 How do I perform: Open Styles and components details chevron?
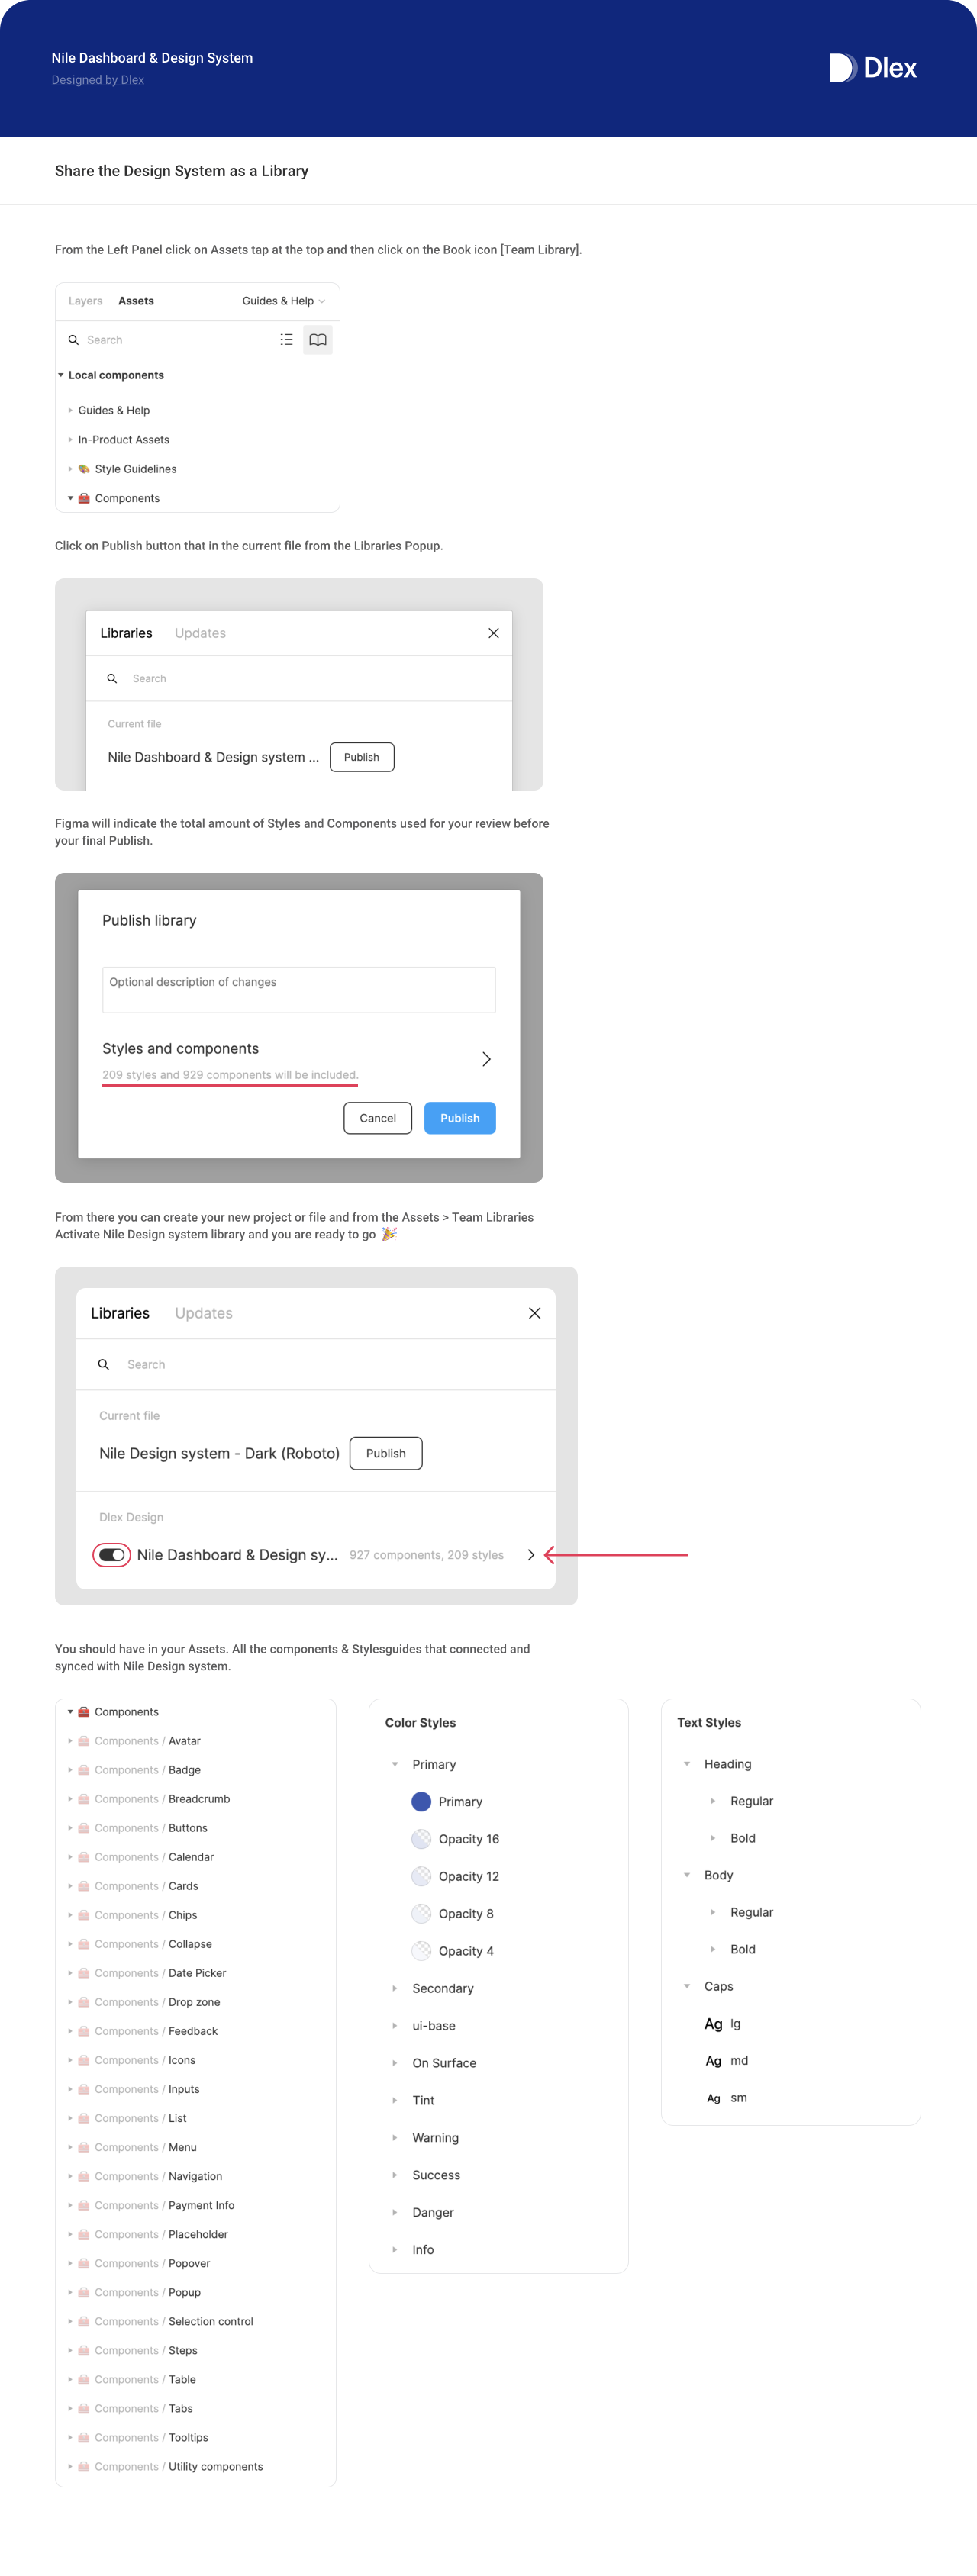[x=486, y=1058]
